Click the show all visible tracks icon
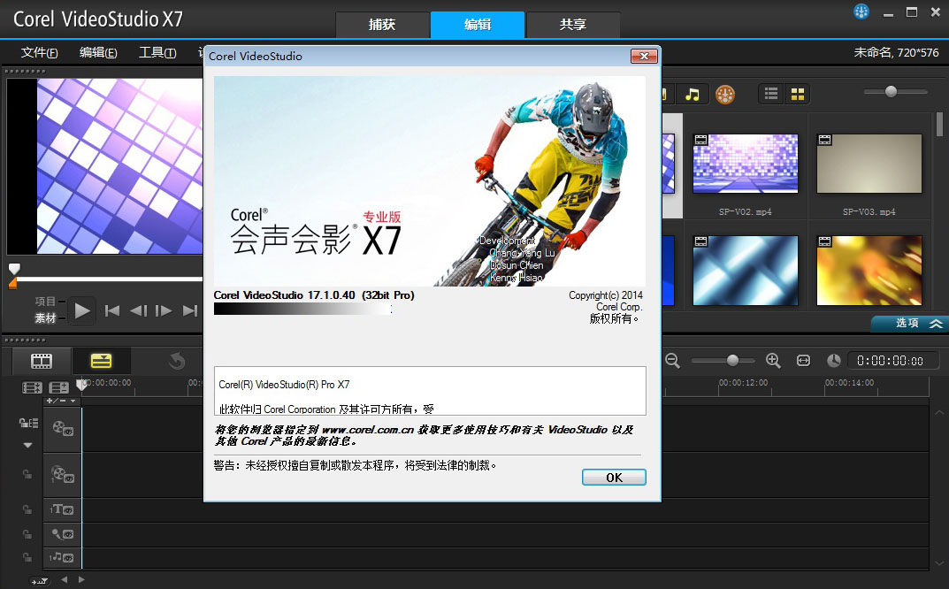This screenshot has width=949, height=589. pos(32,387)
